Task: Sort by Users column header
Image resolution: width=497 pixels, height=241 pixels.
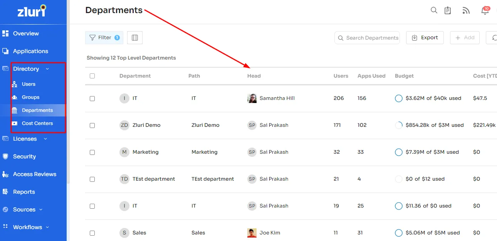Action: (341, 76)
